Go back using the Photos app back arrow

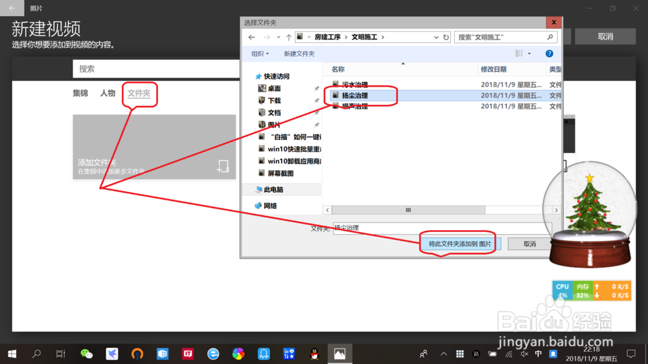[12, 8]
